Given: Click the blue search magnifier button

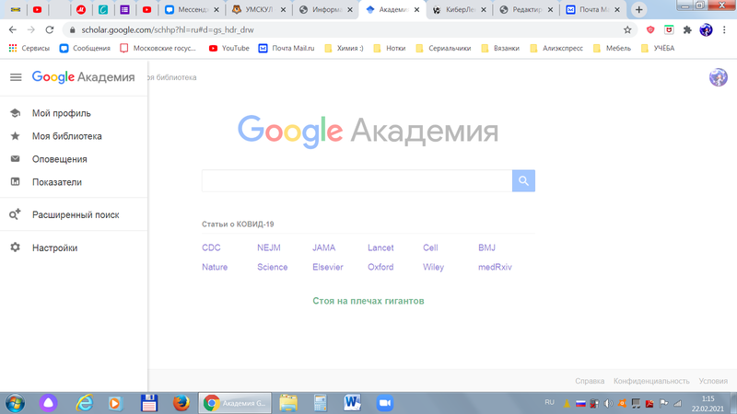Looking at the screenshot, I should click(523, 180).
